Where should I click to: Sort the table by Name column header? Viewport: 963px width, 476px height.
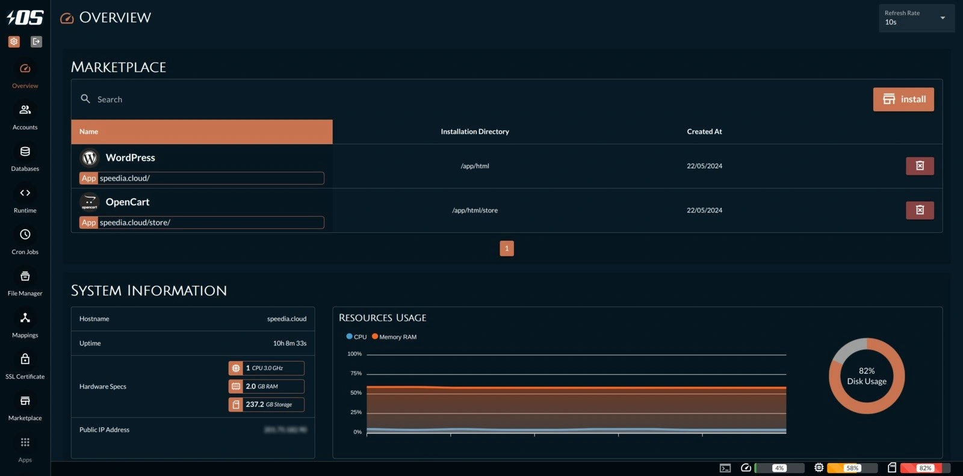88,132
